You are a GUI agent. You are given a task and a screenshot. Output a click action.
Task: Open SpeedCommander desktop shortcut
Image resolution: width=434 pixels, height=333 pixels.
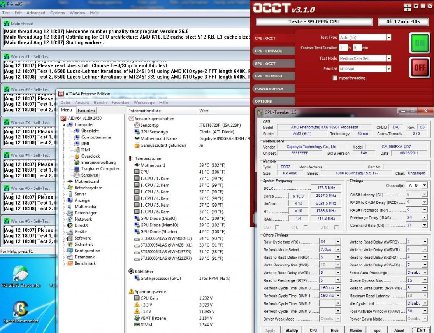[x=21, y=309]
